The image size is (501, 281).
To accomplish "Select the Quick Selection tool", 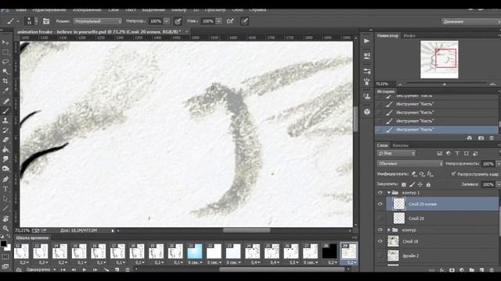I will (5, 71).
